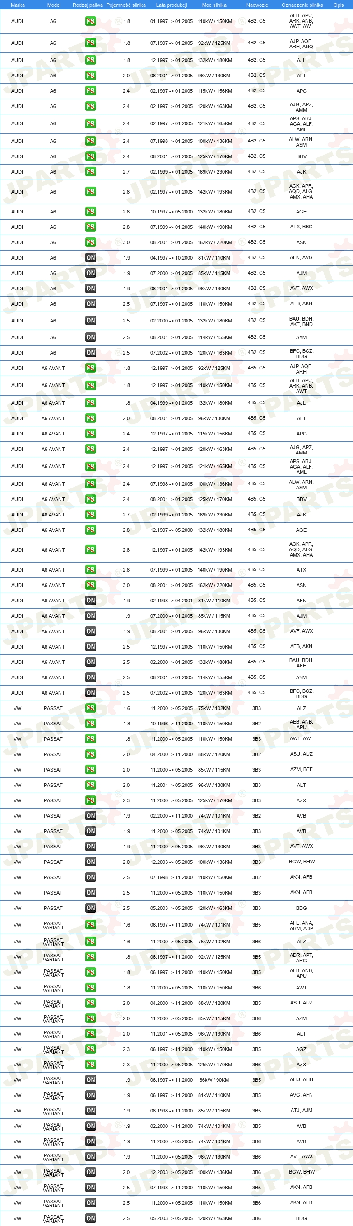
Task: Click petrol icon in A6 4B2 2.7 AJK row
Action: [90, 171]
